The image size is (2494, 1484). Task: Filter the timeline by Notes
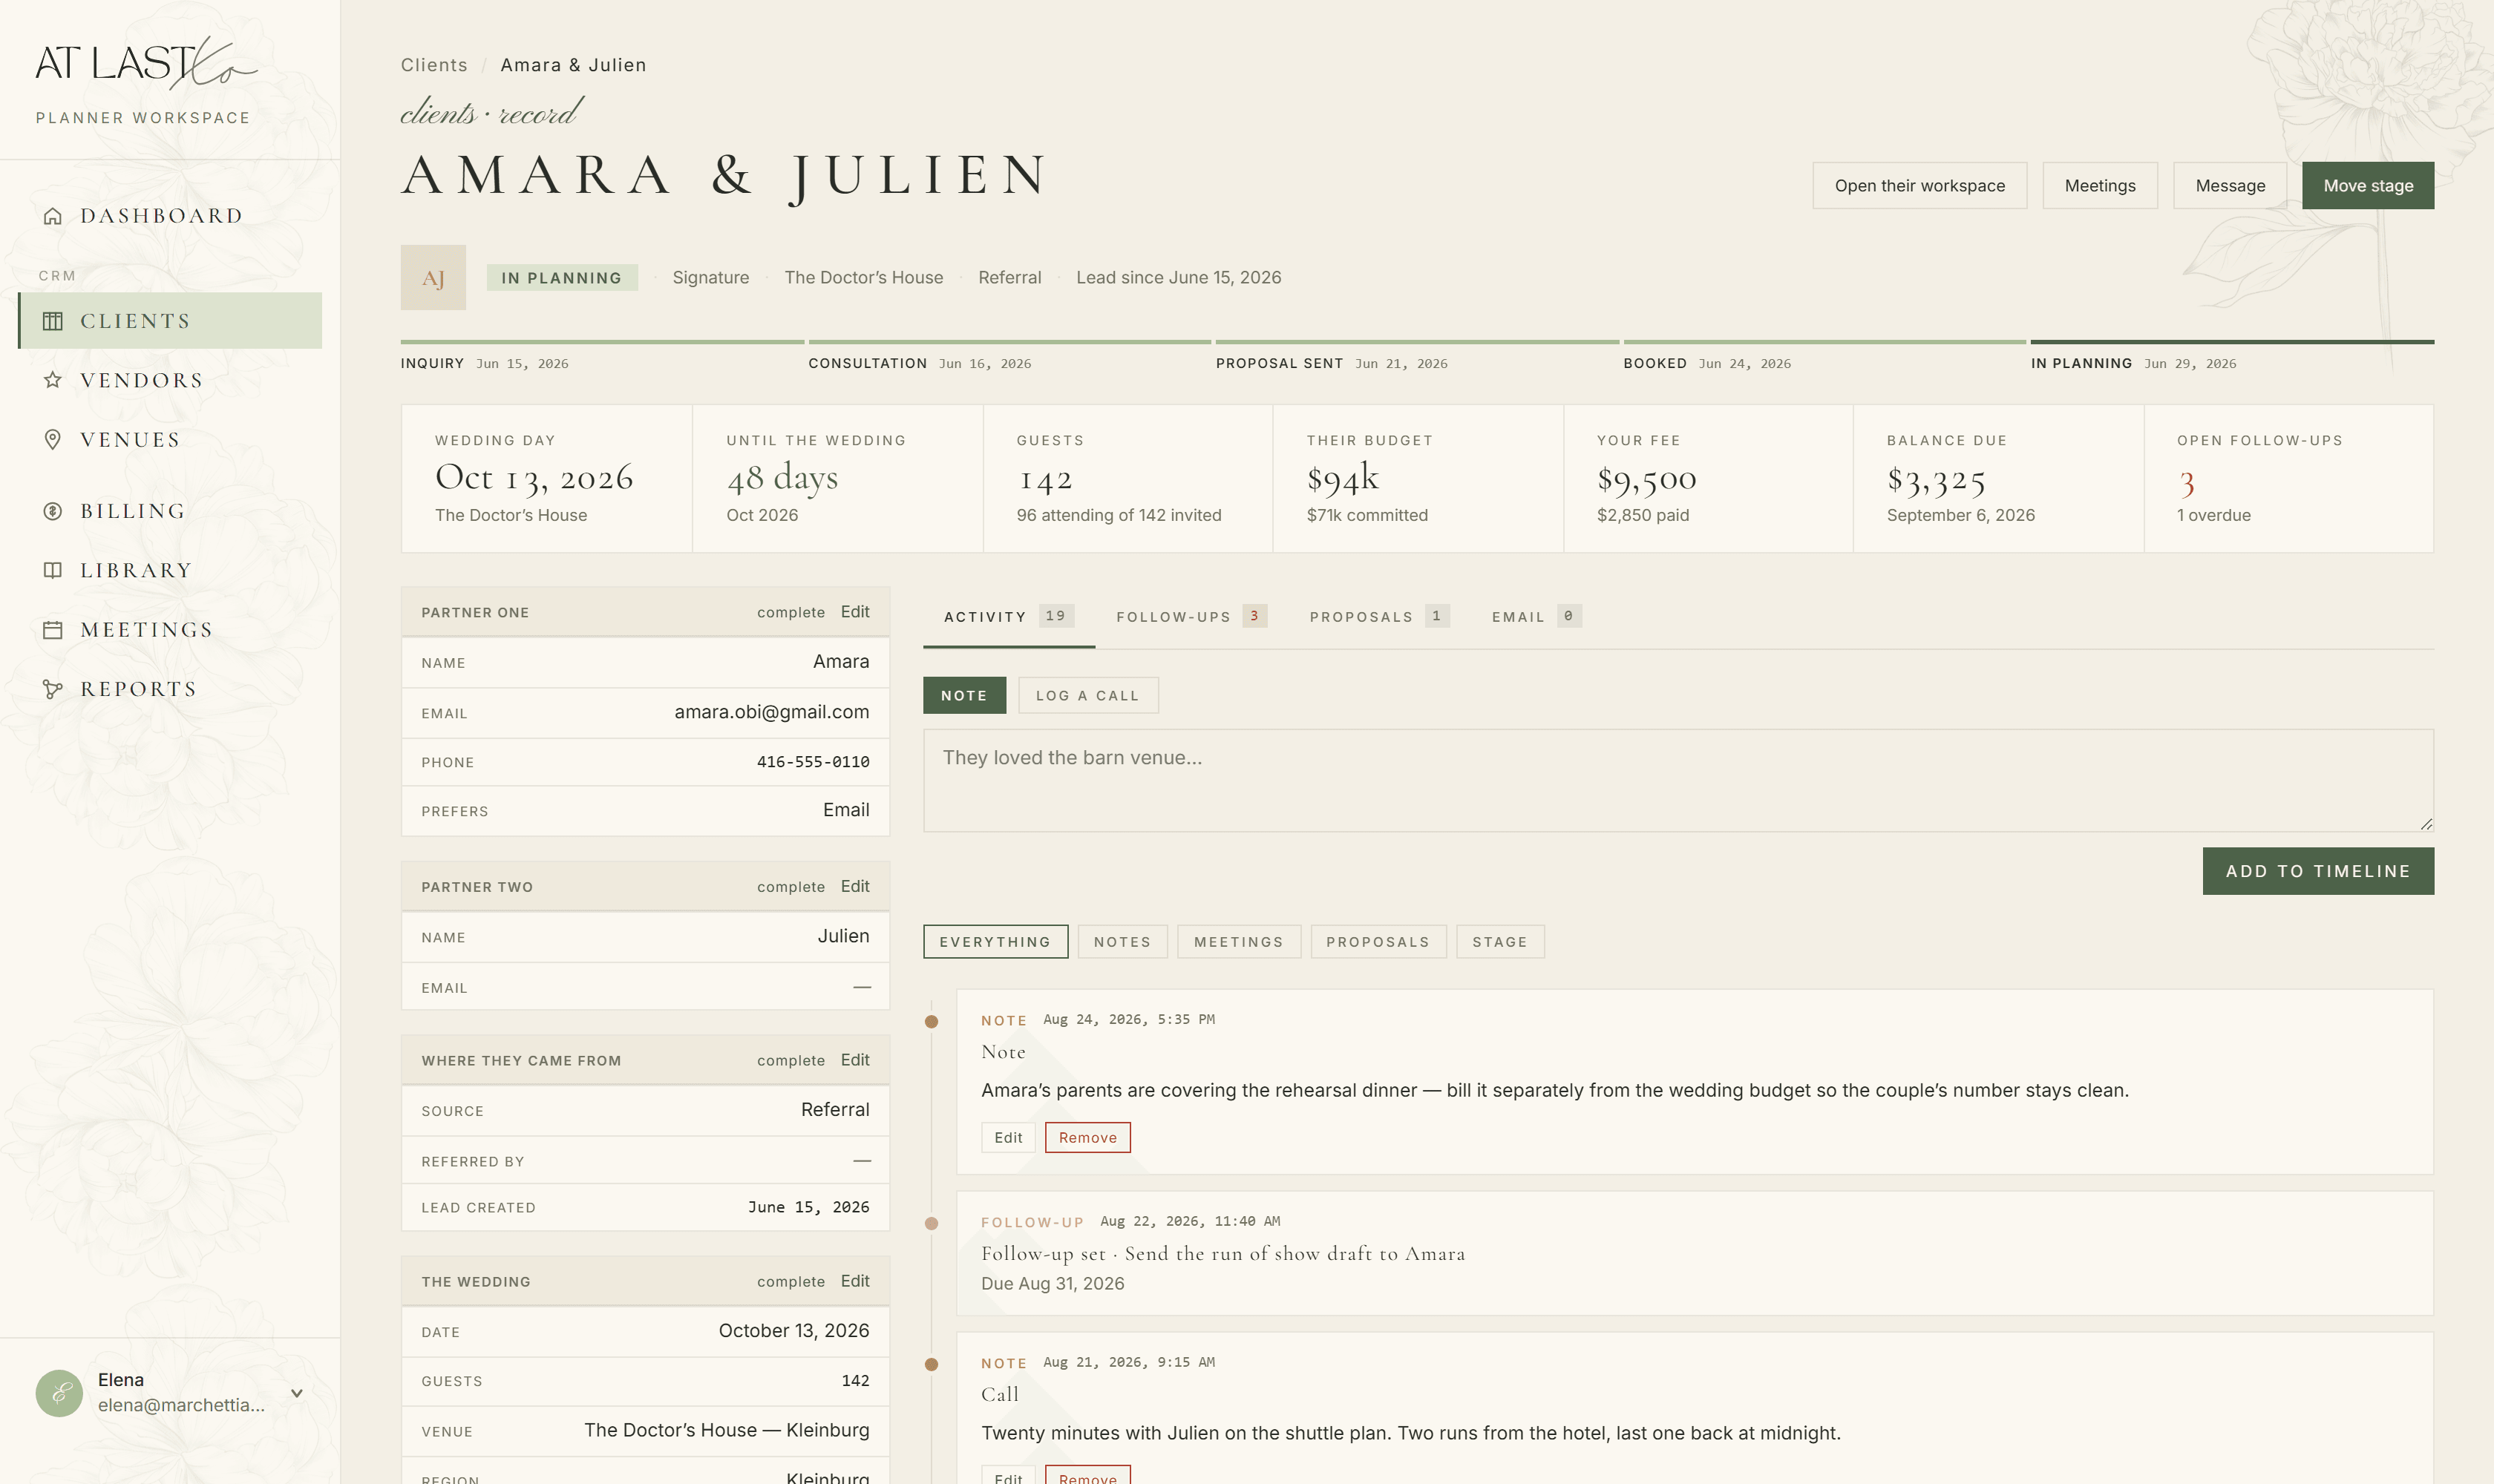point(1122,942)
